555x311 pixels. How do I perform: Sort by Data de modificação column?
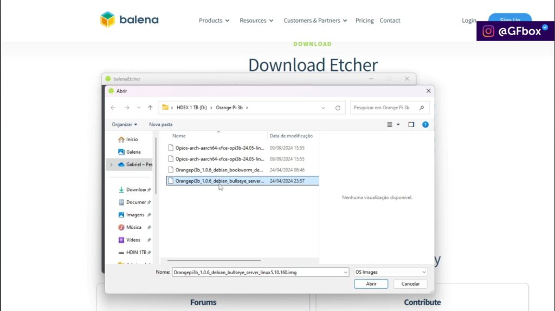click(291, 136)
